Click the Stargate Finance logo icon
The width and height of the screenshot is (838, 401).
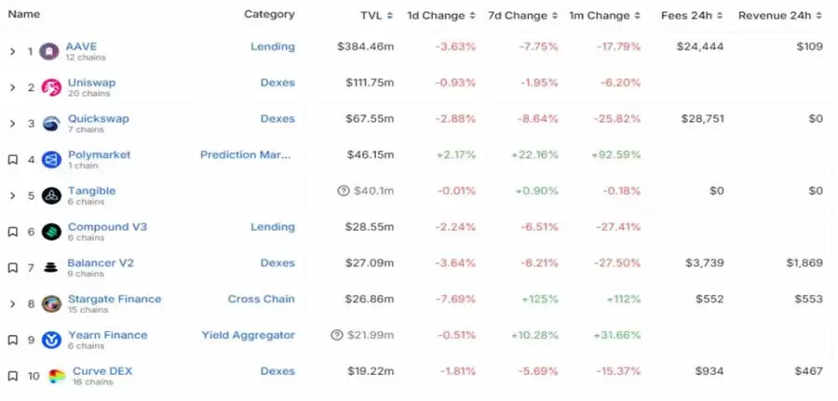51,303
